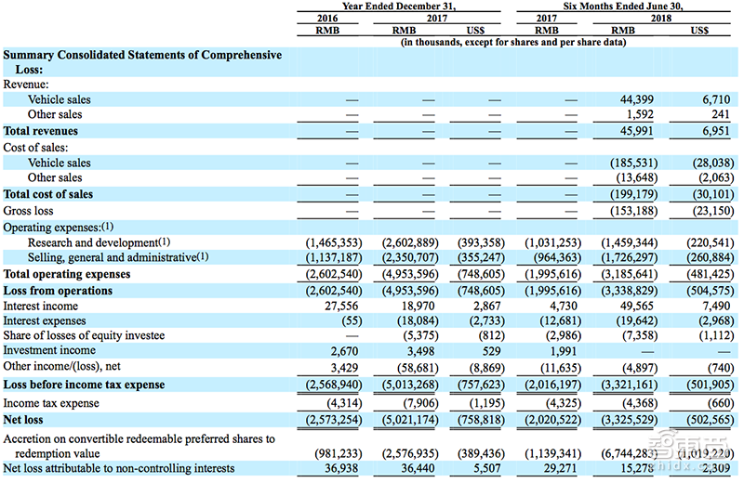
Task: Select 2017 net loss value (5,021,174)
Action: [410, 420]
